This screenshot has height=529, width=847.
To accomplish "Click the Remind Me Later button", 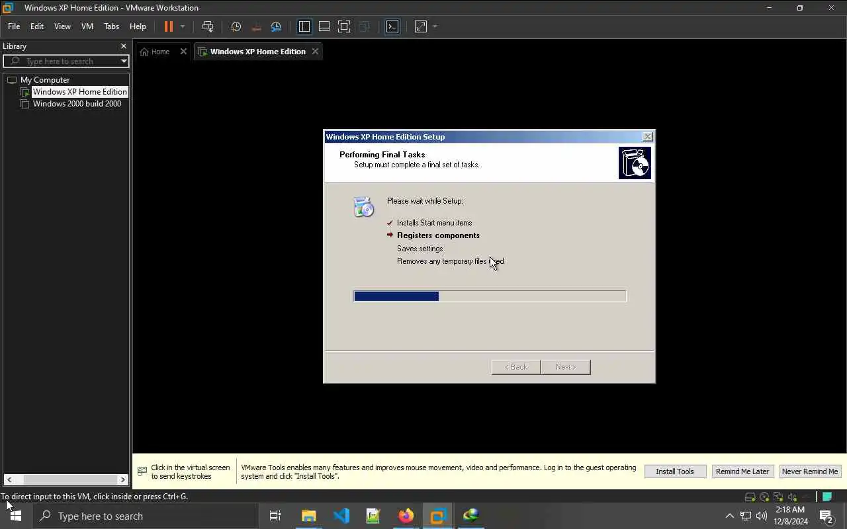I will [742, 471].
